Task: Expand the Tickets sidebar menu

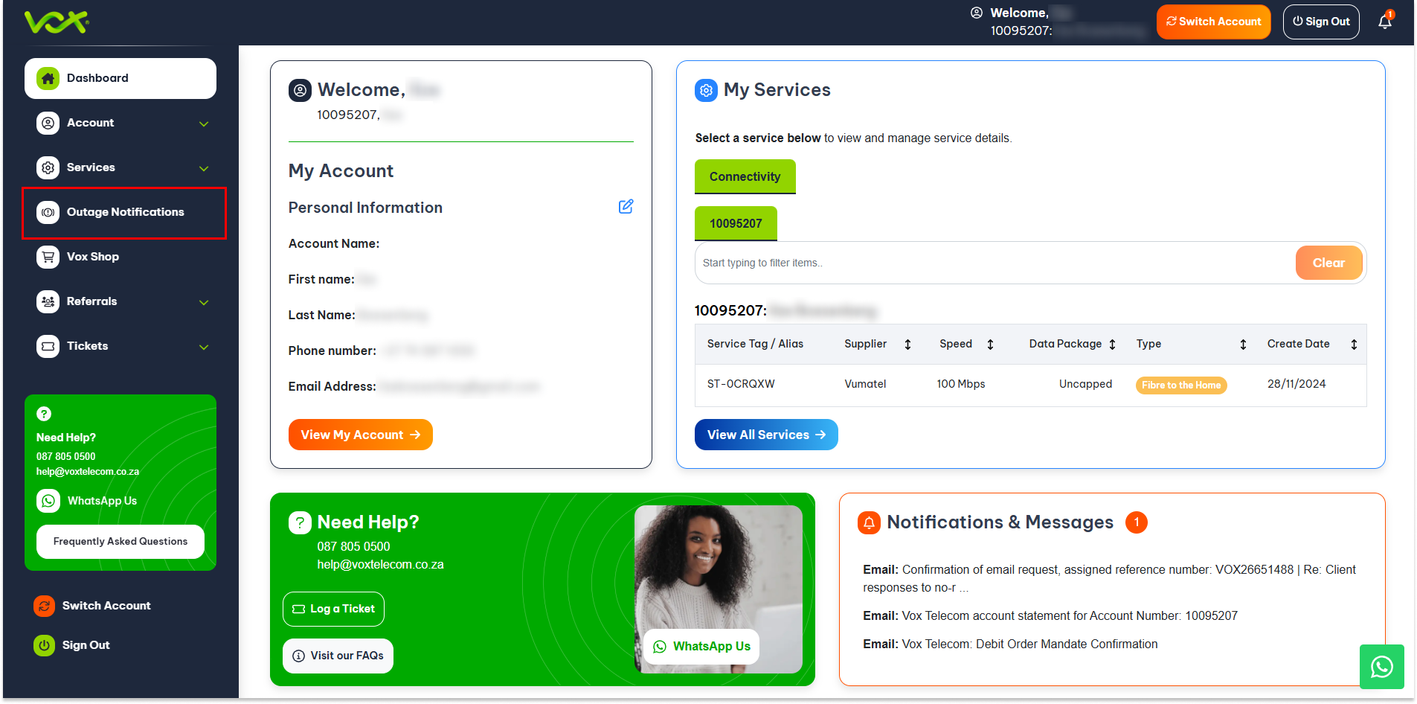Action: tap(203, 347)
